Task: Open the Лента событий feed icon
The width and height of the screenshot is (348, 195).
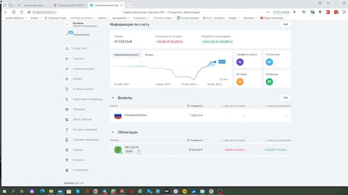Action: tap(67, 119)
